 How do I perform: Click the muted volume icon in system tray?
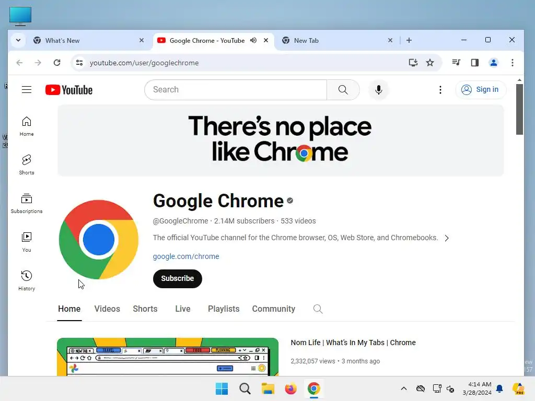click(x=450, y=388)
